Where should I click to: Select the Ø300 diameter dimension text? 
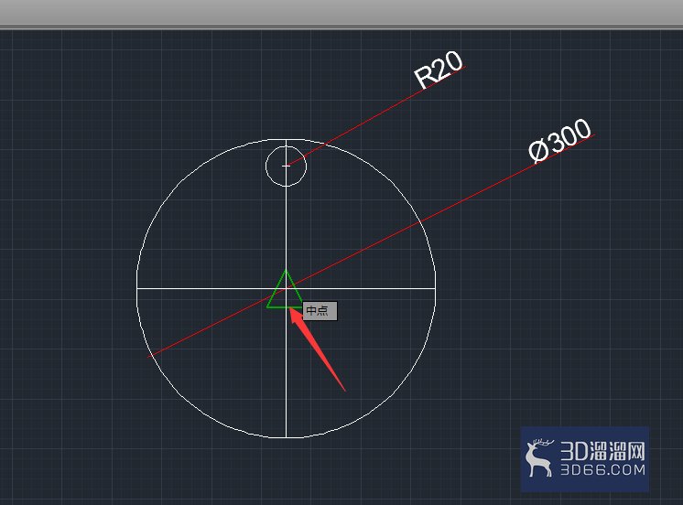[x=560, y=141]
